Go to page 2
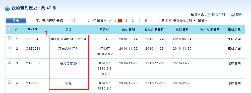The height and width of the screenshot is (93, 251). [126, 21]
